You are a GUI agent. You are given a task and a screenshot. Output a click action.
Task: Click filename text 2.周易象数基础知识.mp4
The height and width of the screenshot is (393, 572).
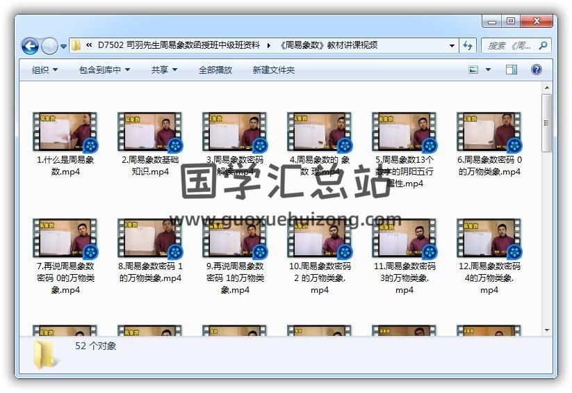point(150,166)
